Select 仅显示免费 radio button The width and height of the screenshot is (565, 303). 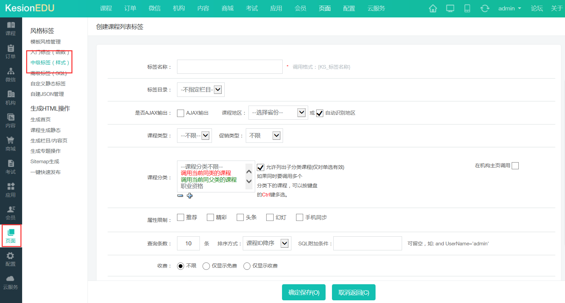[206, 266]
